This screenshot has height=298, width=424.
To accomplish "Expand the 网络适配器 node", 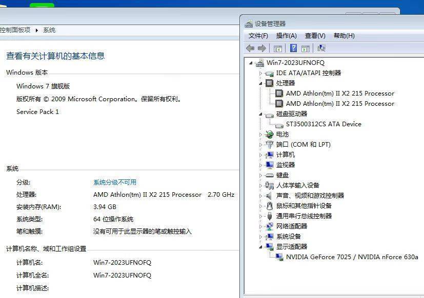I will tap(260, 226).
